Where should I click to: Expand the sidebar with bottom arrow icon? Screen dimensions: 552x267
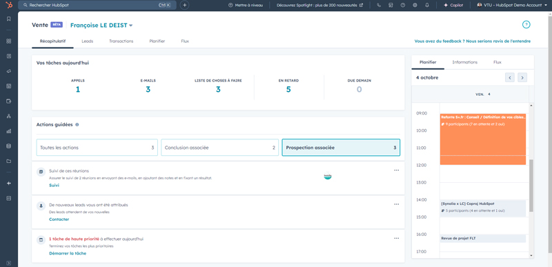click(9, 263)
